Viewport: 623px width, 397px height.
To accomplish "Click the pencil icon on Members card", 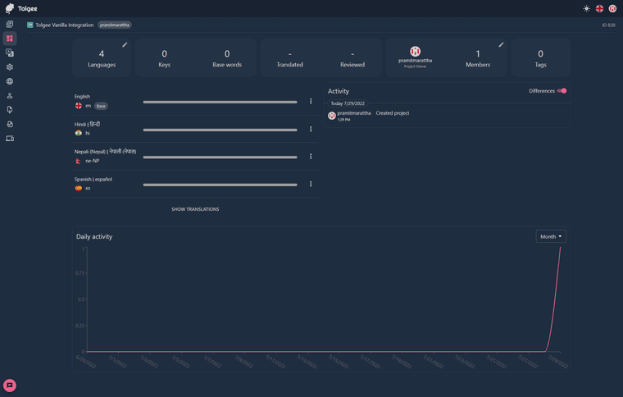I will (501, 45).
